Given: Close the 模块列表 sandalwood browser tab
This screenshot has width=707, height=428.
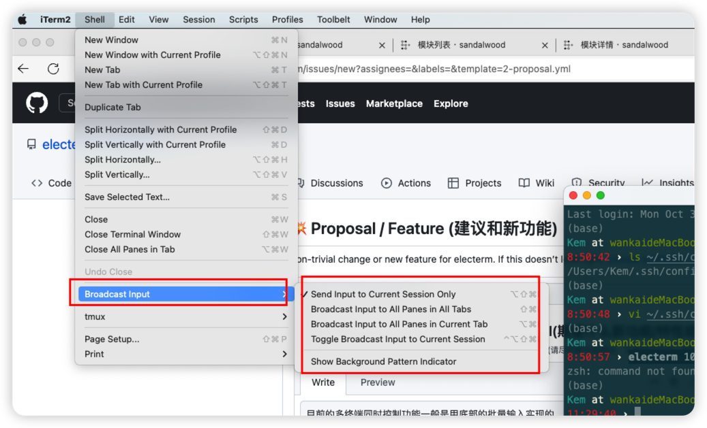Looking at the screenshot, I should (545, 45).
